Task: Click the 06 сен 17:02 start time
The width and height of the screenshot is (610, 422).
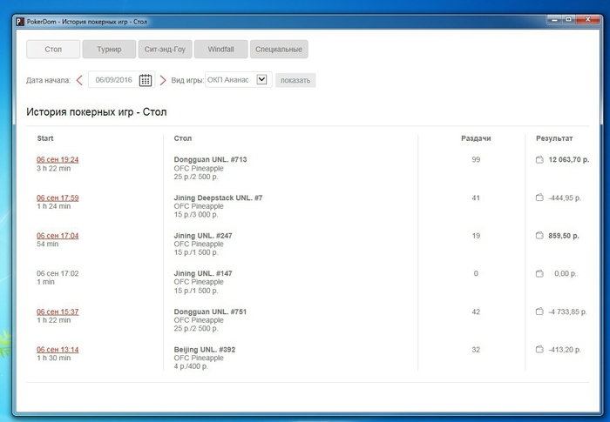Action: [x=58, y=273]
